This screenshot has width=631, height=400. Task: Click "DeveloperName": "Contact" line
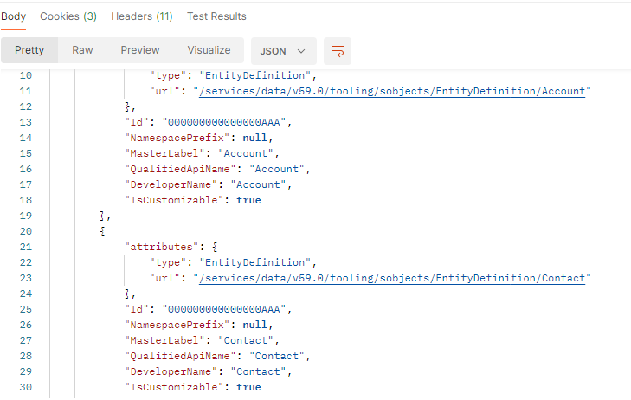[x=208, y=372]
